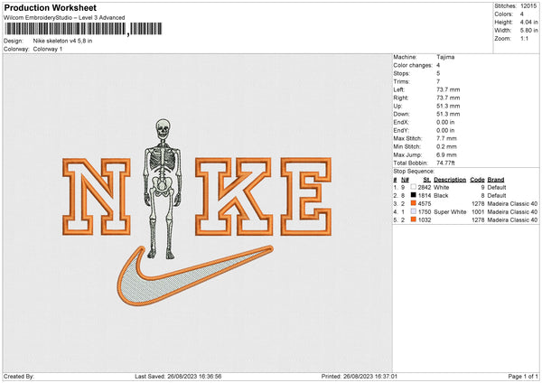Click the 'Colorway 1' value

(x=48, y=49)
